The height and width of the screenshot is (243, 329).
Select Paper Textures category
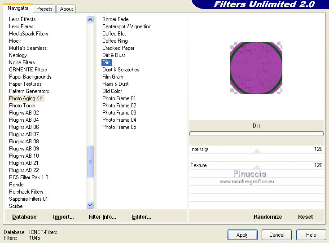(x=25, y=84)
